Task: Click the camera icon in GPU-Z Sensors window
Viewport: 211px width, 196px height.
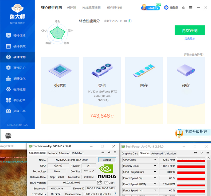Action: click(x=196, y=153)
